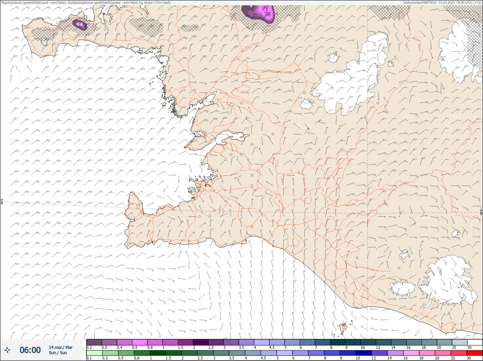
Task: Pick the bright pink 0.5 swatch, upper scale
Action: click(x=140, y=342)
